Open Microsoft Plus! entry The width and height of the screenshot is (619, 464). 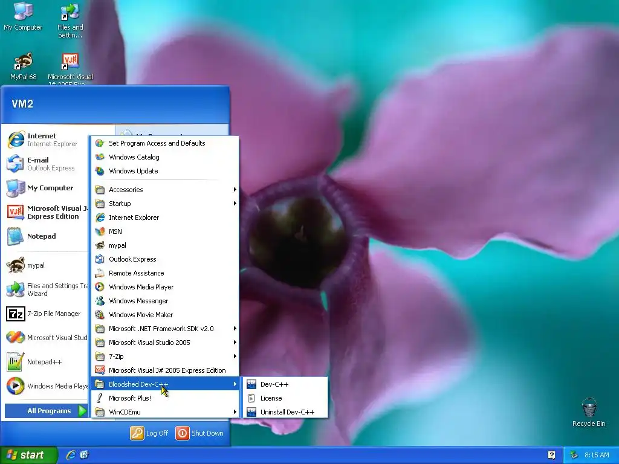(164, 398)
